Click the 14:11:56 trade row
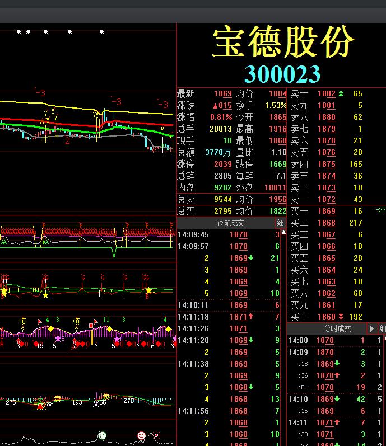The width and height of the screenshot is (386, 446). point(229,411)
